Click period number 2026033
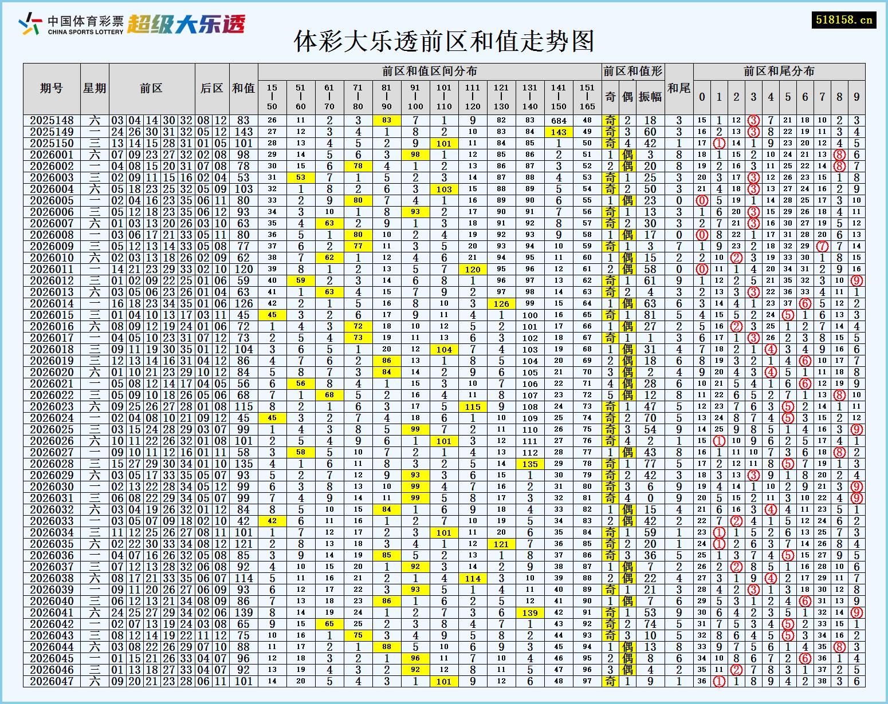This screenshot has height=704, width=888. [52, 521]
